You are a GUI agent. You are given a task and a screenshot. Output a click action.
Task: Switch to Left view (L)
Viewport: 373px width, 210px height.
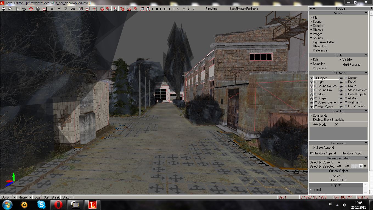pos(161,9)
